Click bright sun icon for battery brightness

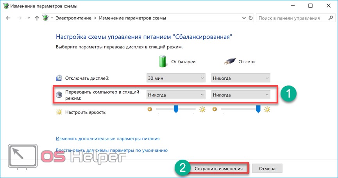click(x=202, y=109)
